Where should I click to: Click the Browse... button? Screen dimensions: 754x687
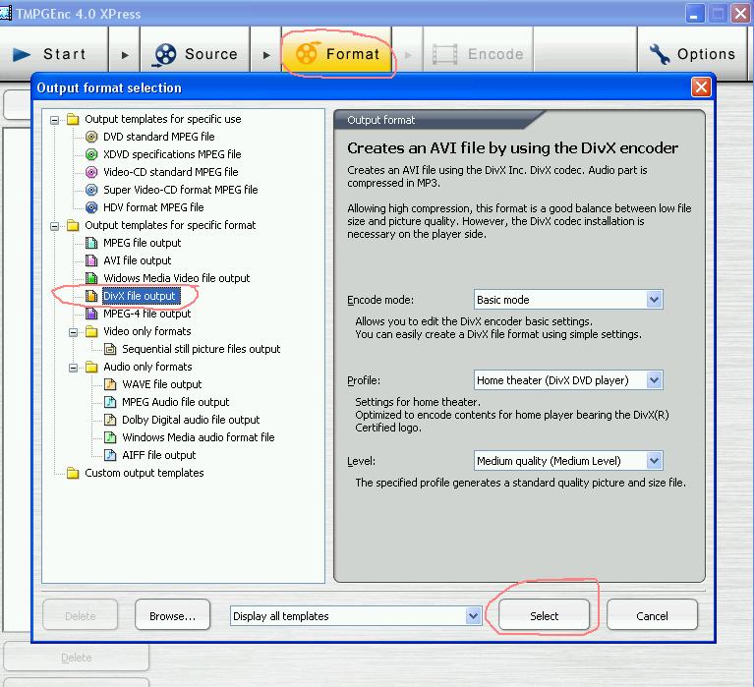coord(172,615)
